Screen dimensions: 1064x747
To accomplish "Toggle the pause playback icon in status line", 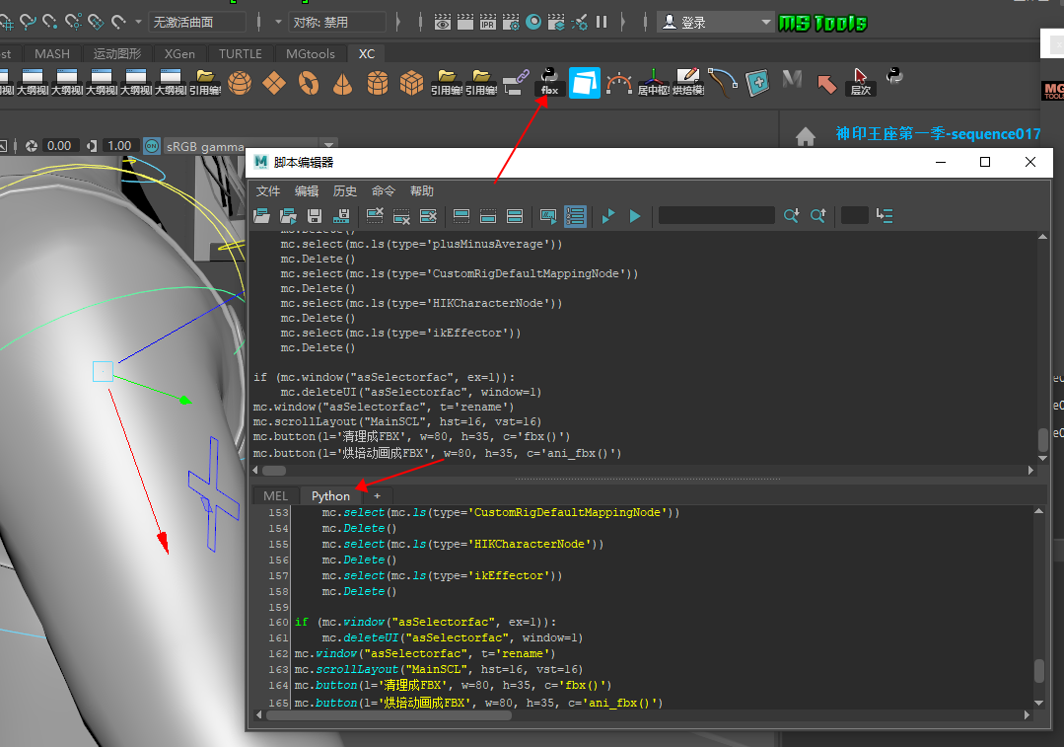I will click(x=602, y=21).
